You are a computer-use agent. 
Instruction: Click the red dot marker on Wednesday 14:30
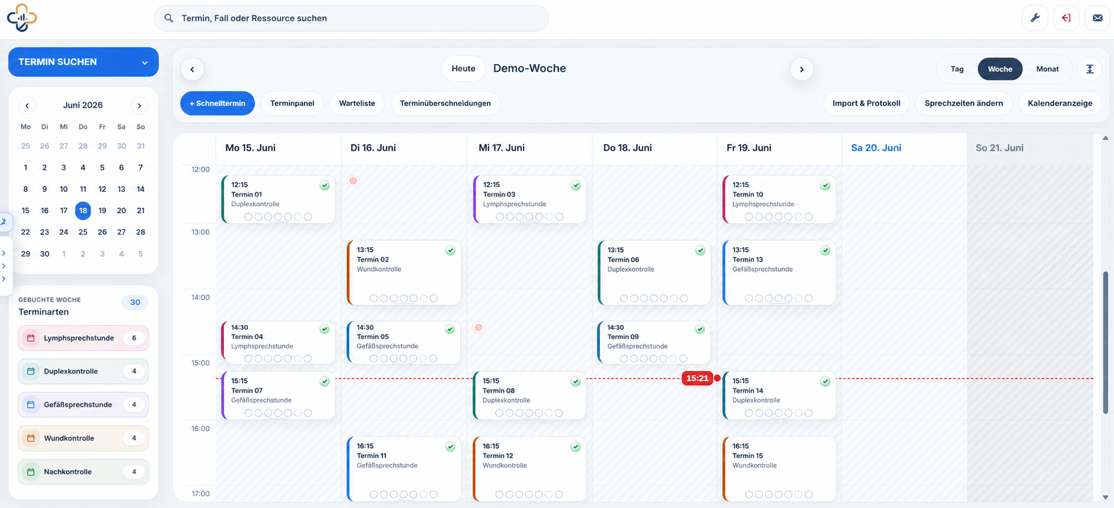(x=479, y=327)
